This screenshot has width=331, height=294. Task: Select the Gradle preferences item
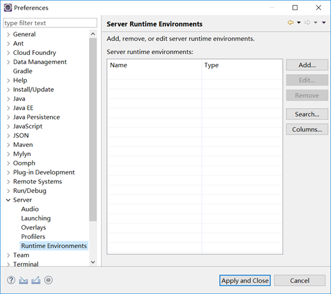click(x=23, y=71)
